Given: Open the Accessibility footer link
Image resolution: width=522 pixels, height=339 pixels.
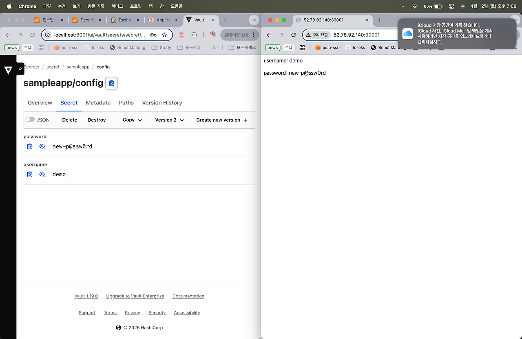Looking at the screenshot, I should click(187, 313).
